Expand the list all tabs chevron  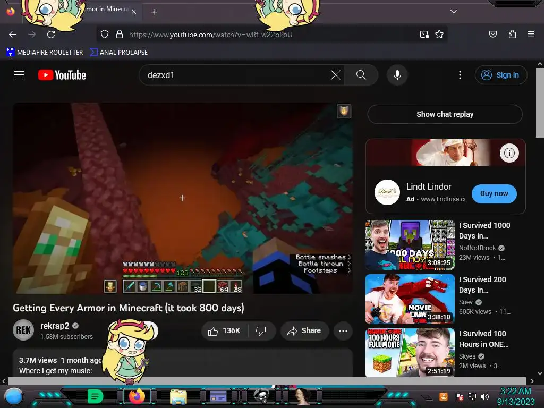click(454, 12)
